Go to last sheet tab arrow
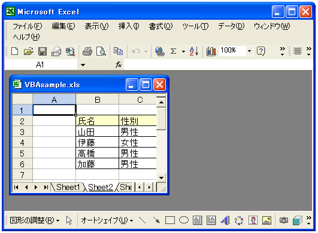 click(46, 187)
